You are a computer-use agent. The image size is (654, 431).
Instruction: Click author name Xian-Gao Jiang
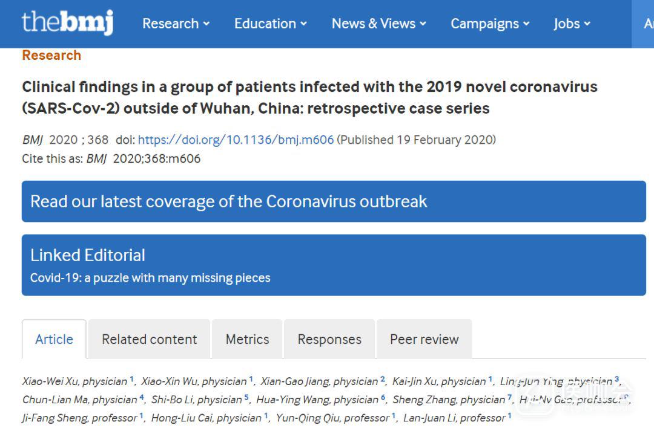coord(288,381)
